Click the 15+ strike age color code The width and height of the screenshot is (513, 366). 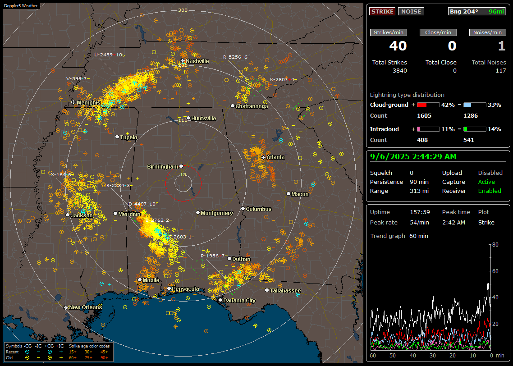click(x=73, y=352)
